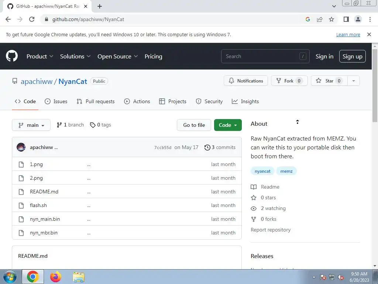This screenshot has height=284, width=378.
Task: Open the Code tab
Action: 25,101
